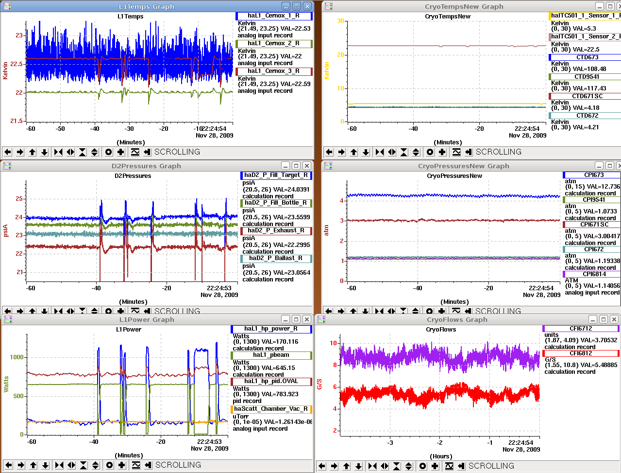The image size is (621, 473).
Task: Compress the vertical axis in L1Power Graph
Action: (84, 465)
